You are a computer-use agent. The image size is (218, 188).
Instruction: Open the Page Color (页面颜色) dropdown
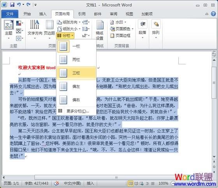tap(122, 29)
